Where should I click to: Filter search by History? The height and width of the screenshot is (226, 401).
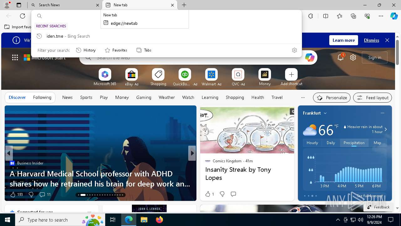tap(86, 50)
